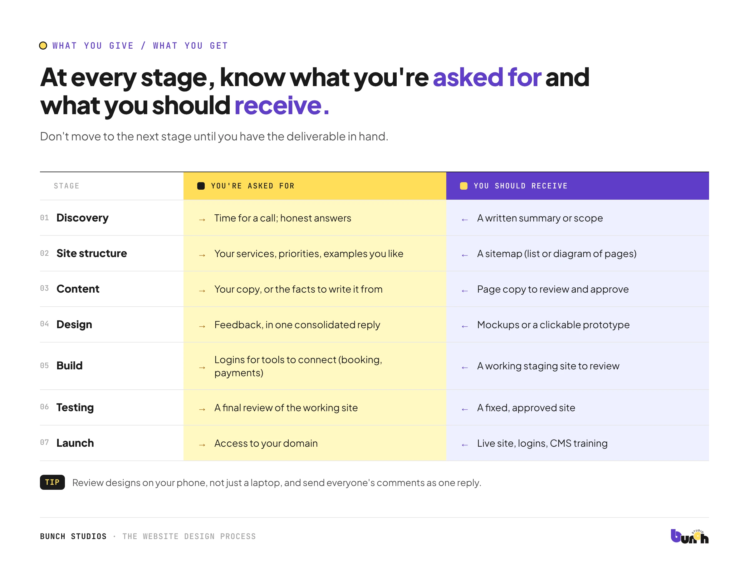
Task: Click the arrow before Logins for tools to connect
Action: 202,367
